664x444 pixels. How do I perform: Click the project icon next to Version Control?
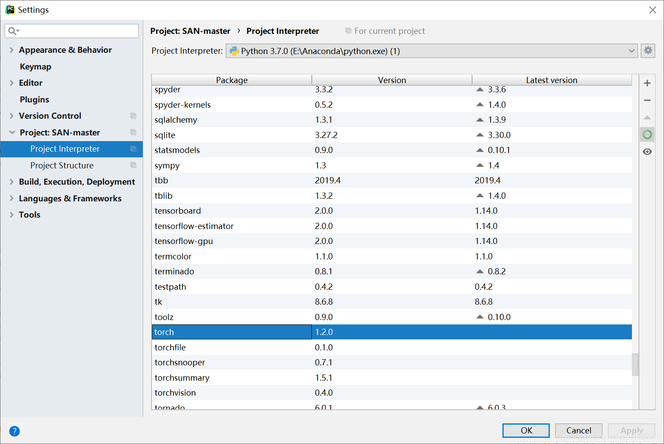click(133, 116)
